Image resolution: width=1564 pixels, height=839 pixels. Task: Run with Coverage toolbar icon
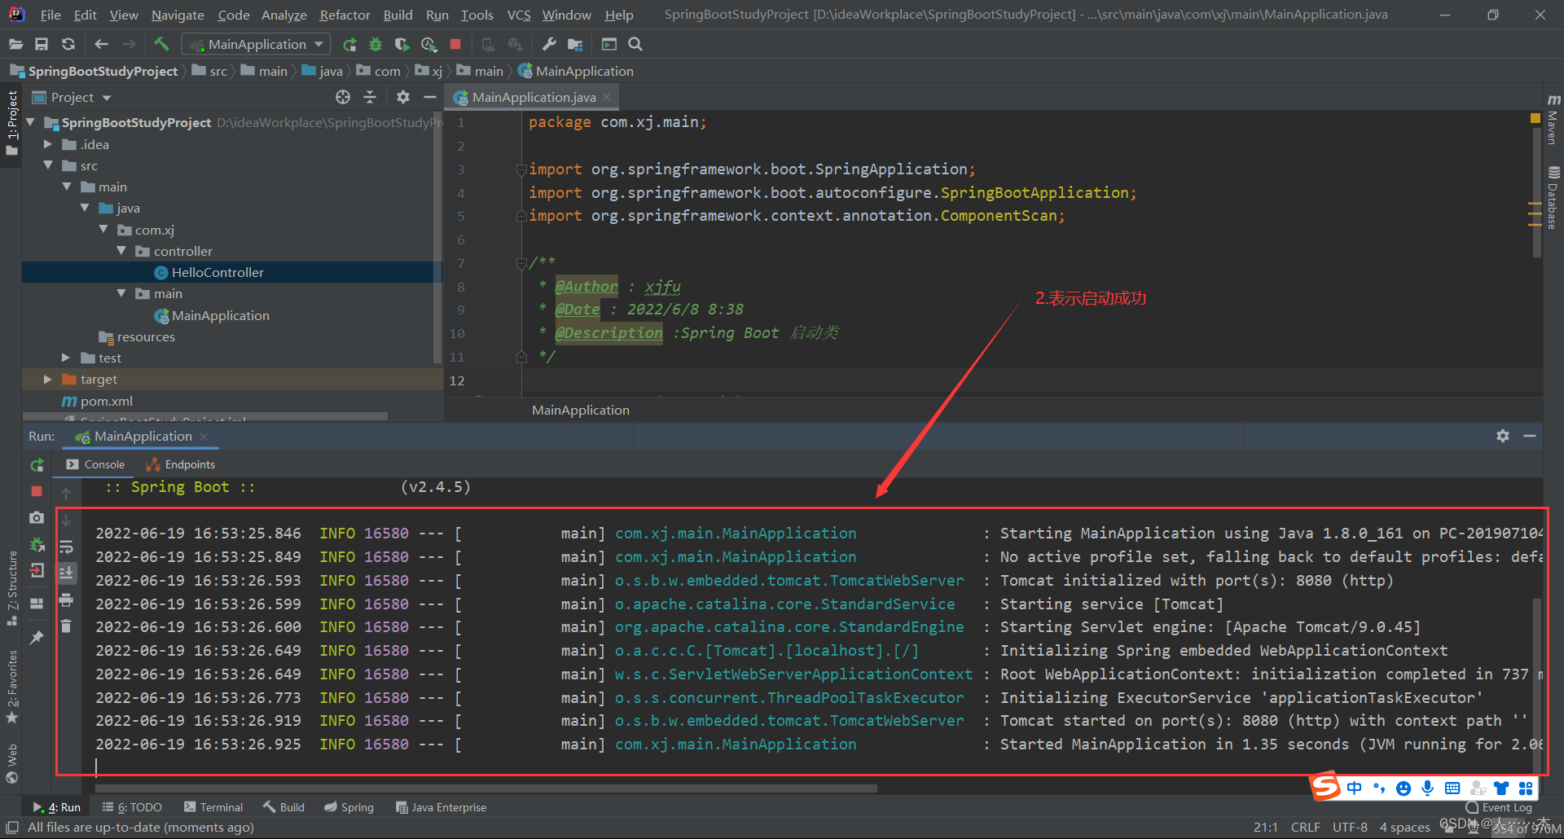tap(402, 44)
